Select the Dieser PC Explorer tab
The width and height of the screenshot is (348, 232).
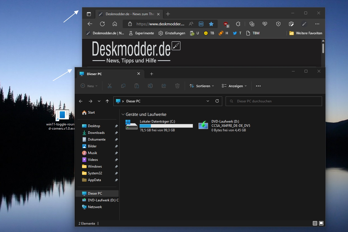pyautogui.click(x=110, y=74)
